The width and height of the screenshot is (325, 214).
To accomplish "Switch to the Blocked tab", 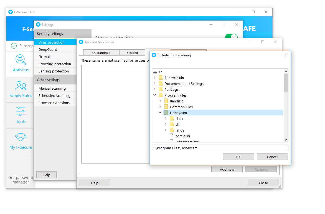I will (132, 53).
